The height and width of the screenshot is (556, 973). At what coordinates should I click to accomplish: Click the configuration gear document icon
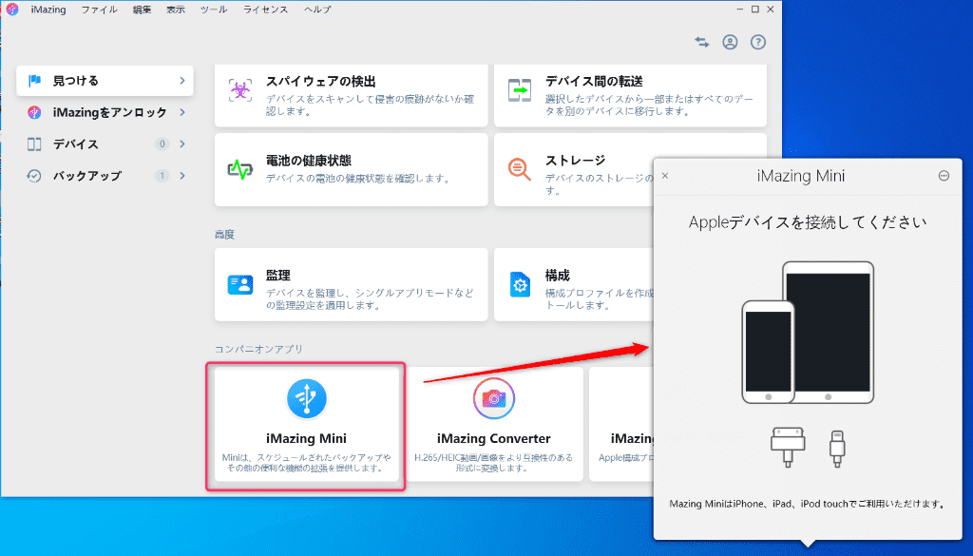pyautogui.click(x=520, y=285)
